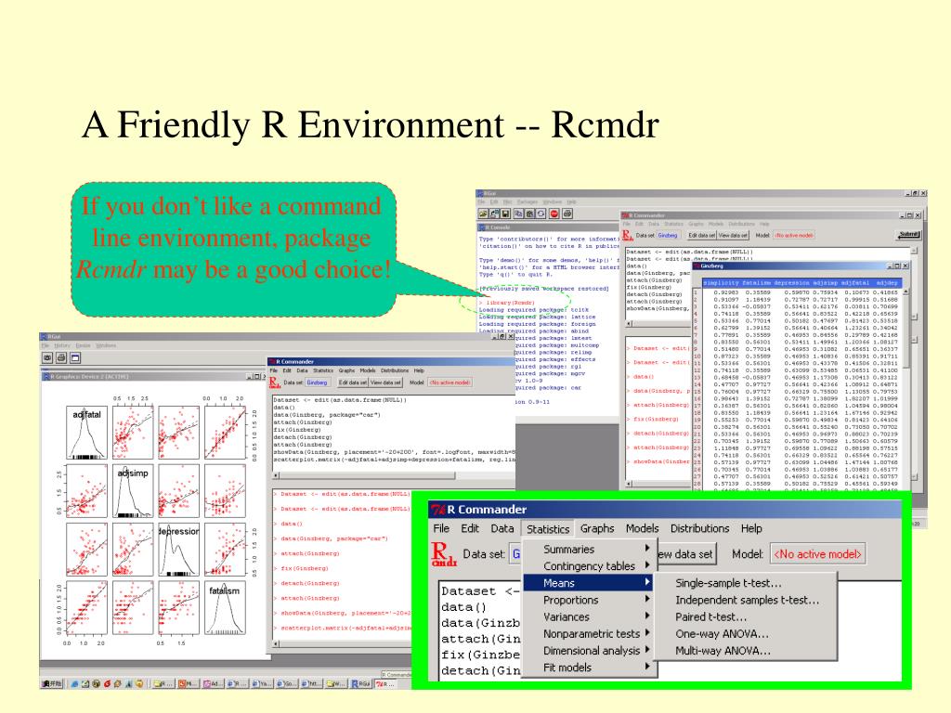Expand the Fit models submenu

(590, 668)
